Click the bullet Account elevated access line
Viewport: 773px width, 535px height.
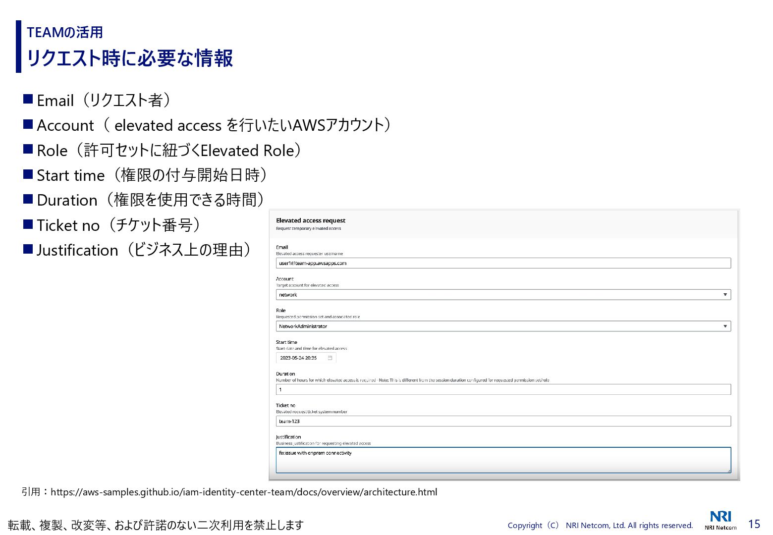pos(208,125)
